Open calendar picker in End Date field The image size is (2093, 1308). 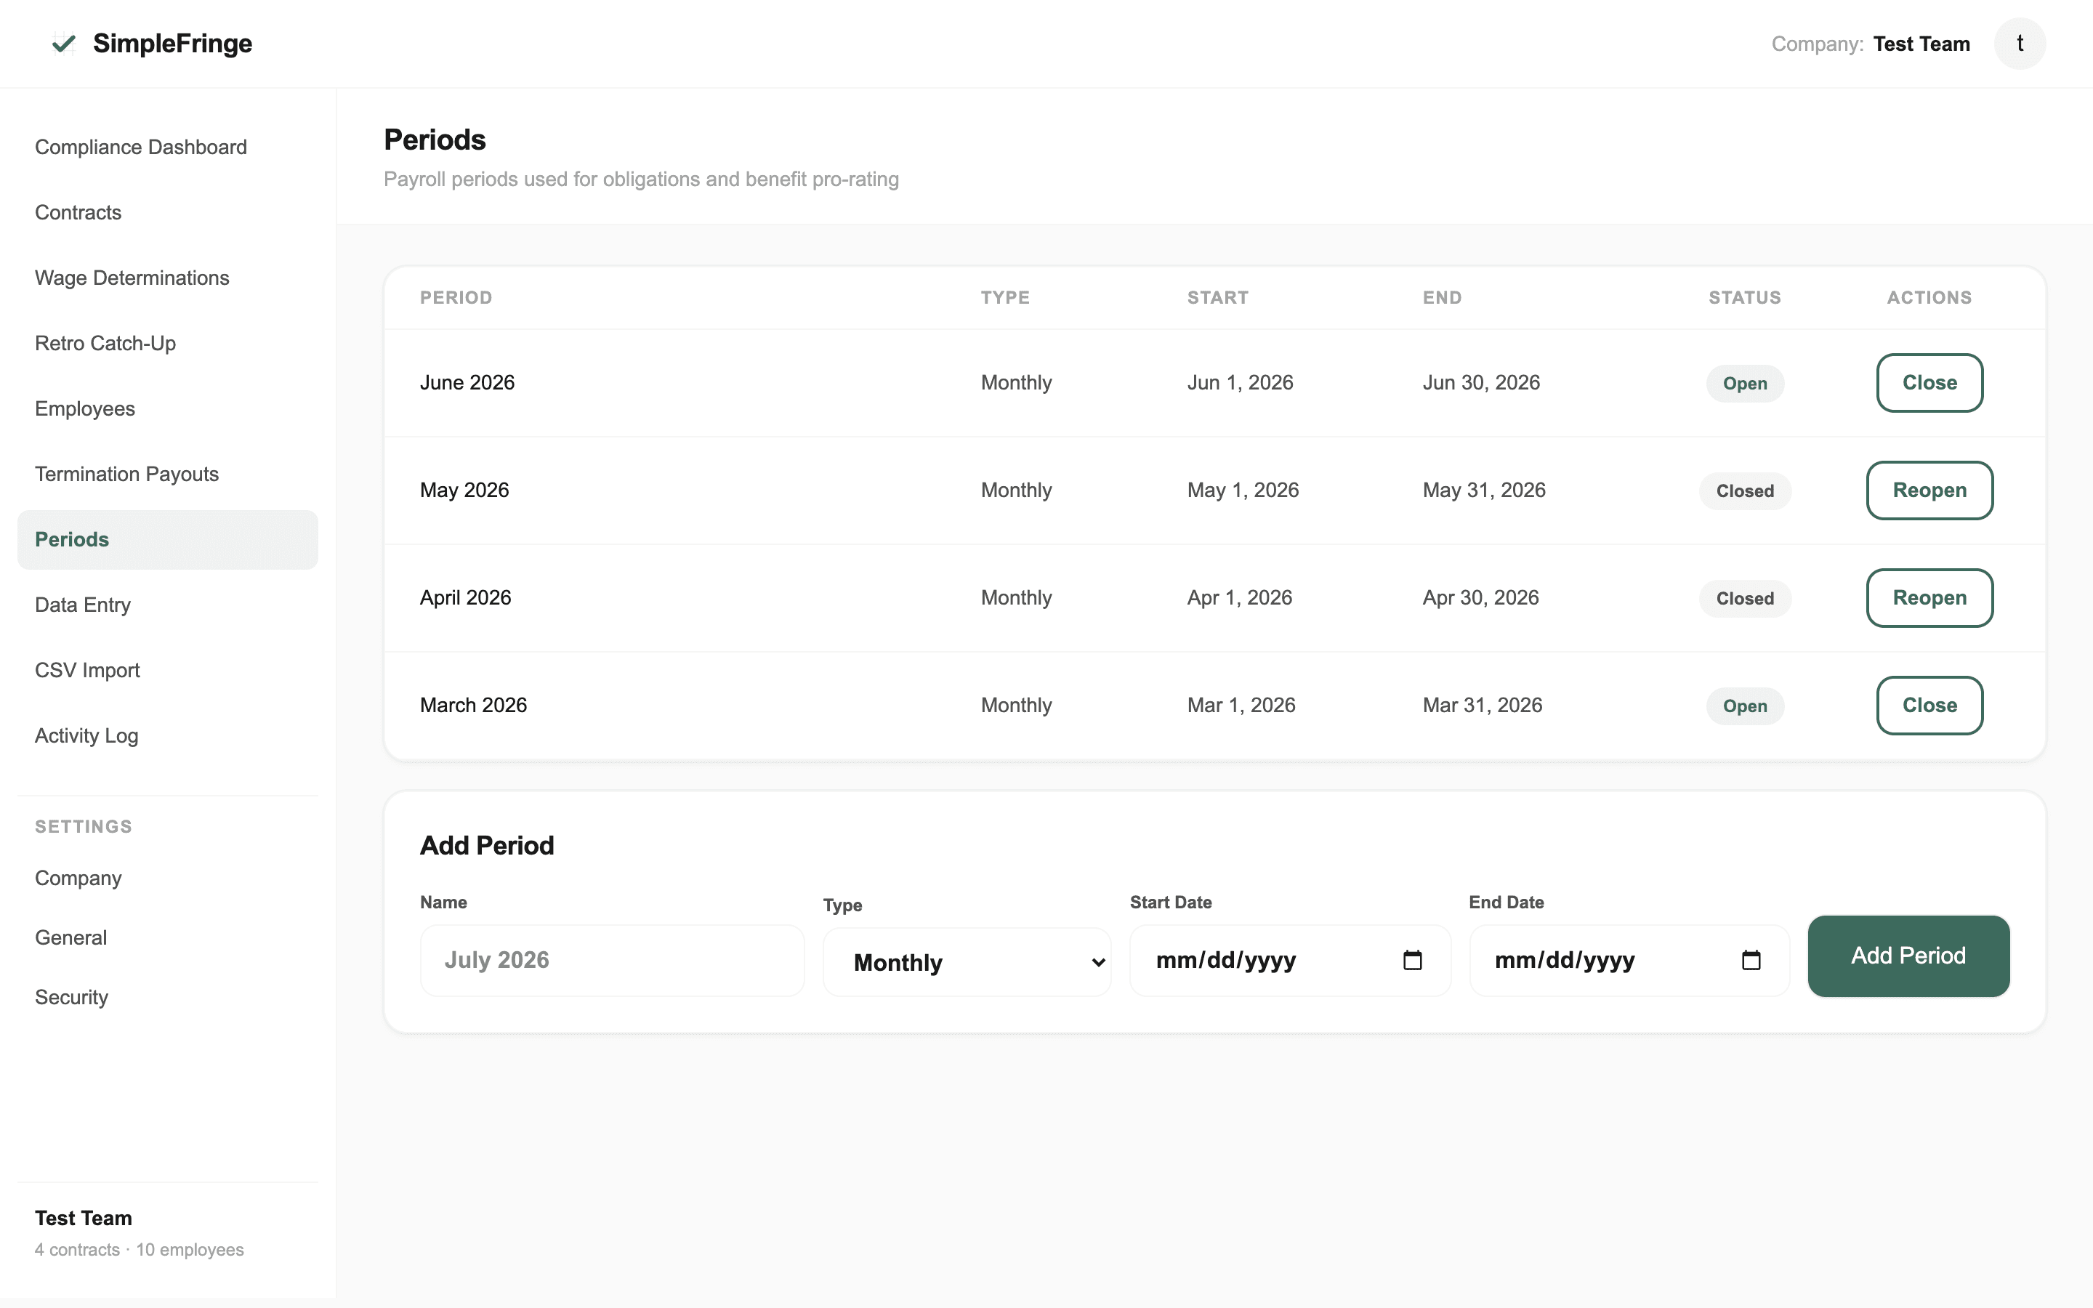point(1751,960)
